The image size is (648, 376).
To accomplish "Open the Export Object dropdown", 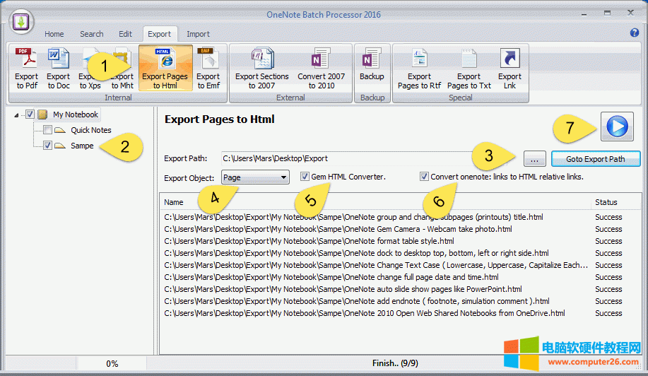I will [x=255, y=177].
